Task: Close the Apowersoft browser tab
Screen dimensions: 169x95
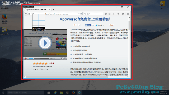Action: 49,9
